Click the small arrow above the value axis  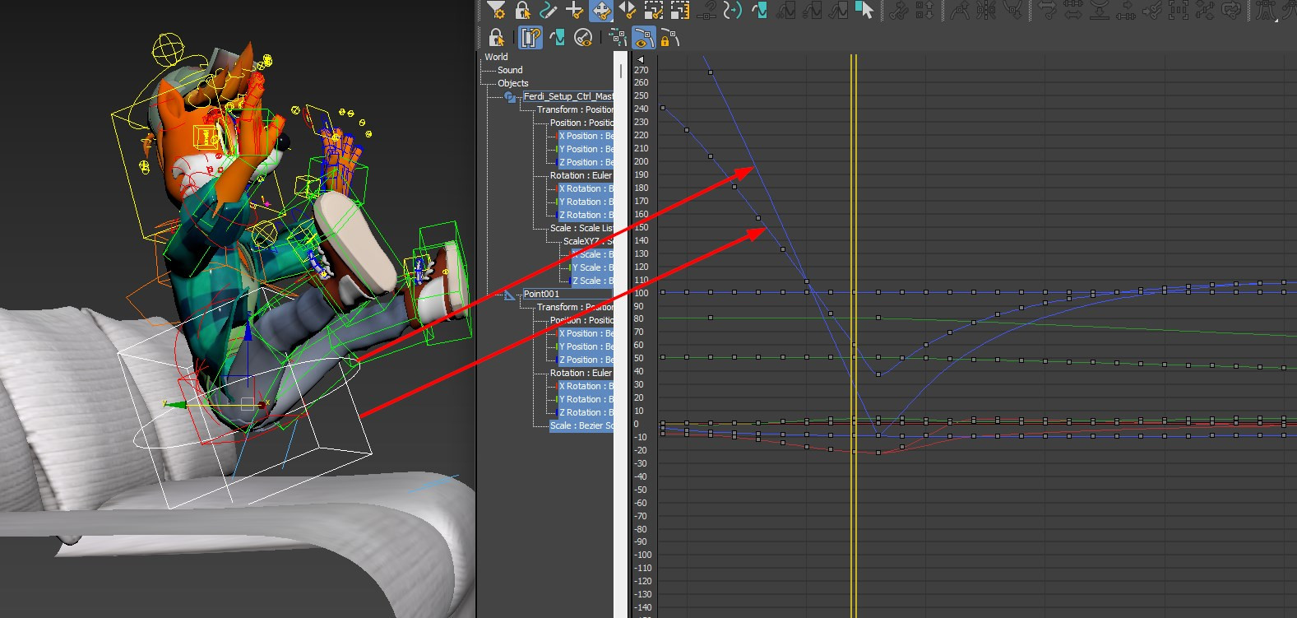(641, 59)
